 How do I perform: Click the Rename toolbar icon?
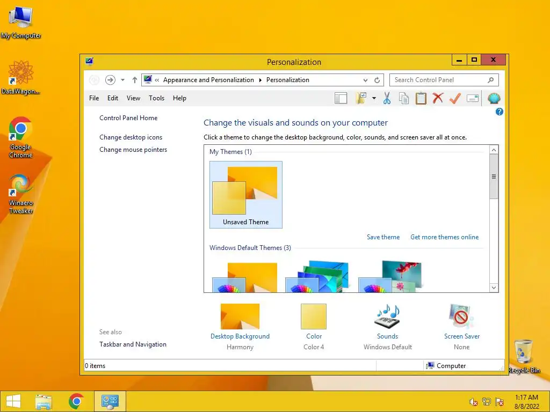coord(473,99)
